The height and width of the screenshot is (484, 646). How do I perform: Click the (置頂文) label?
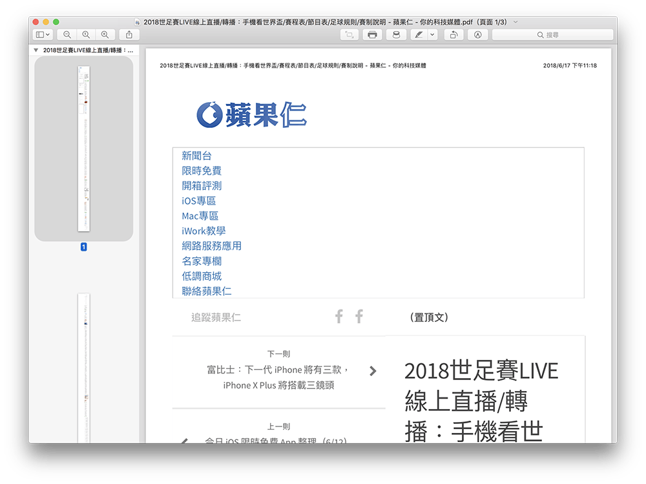click(429, 317)
